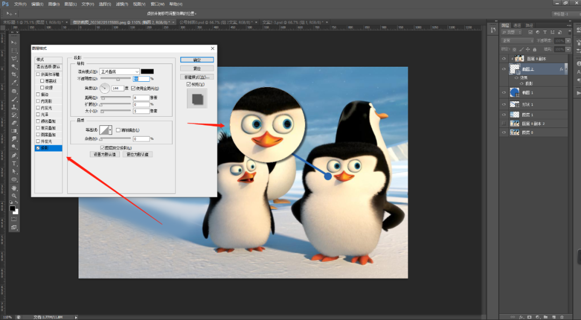Screen dimensions: 581x320
Task: Click the 角度 value input field
Action: (117, 88)
